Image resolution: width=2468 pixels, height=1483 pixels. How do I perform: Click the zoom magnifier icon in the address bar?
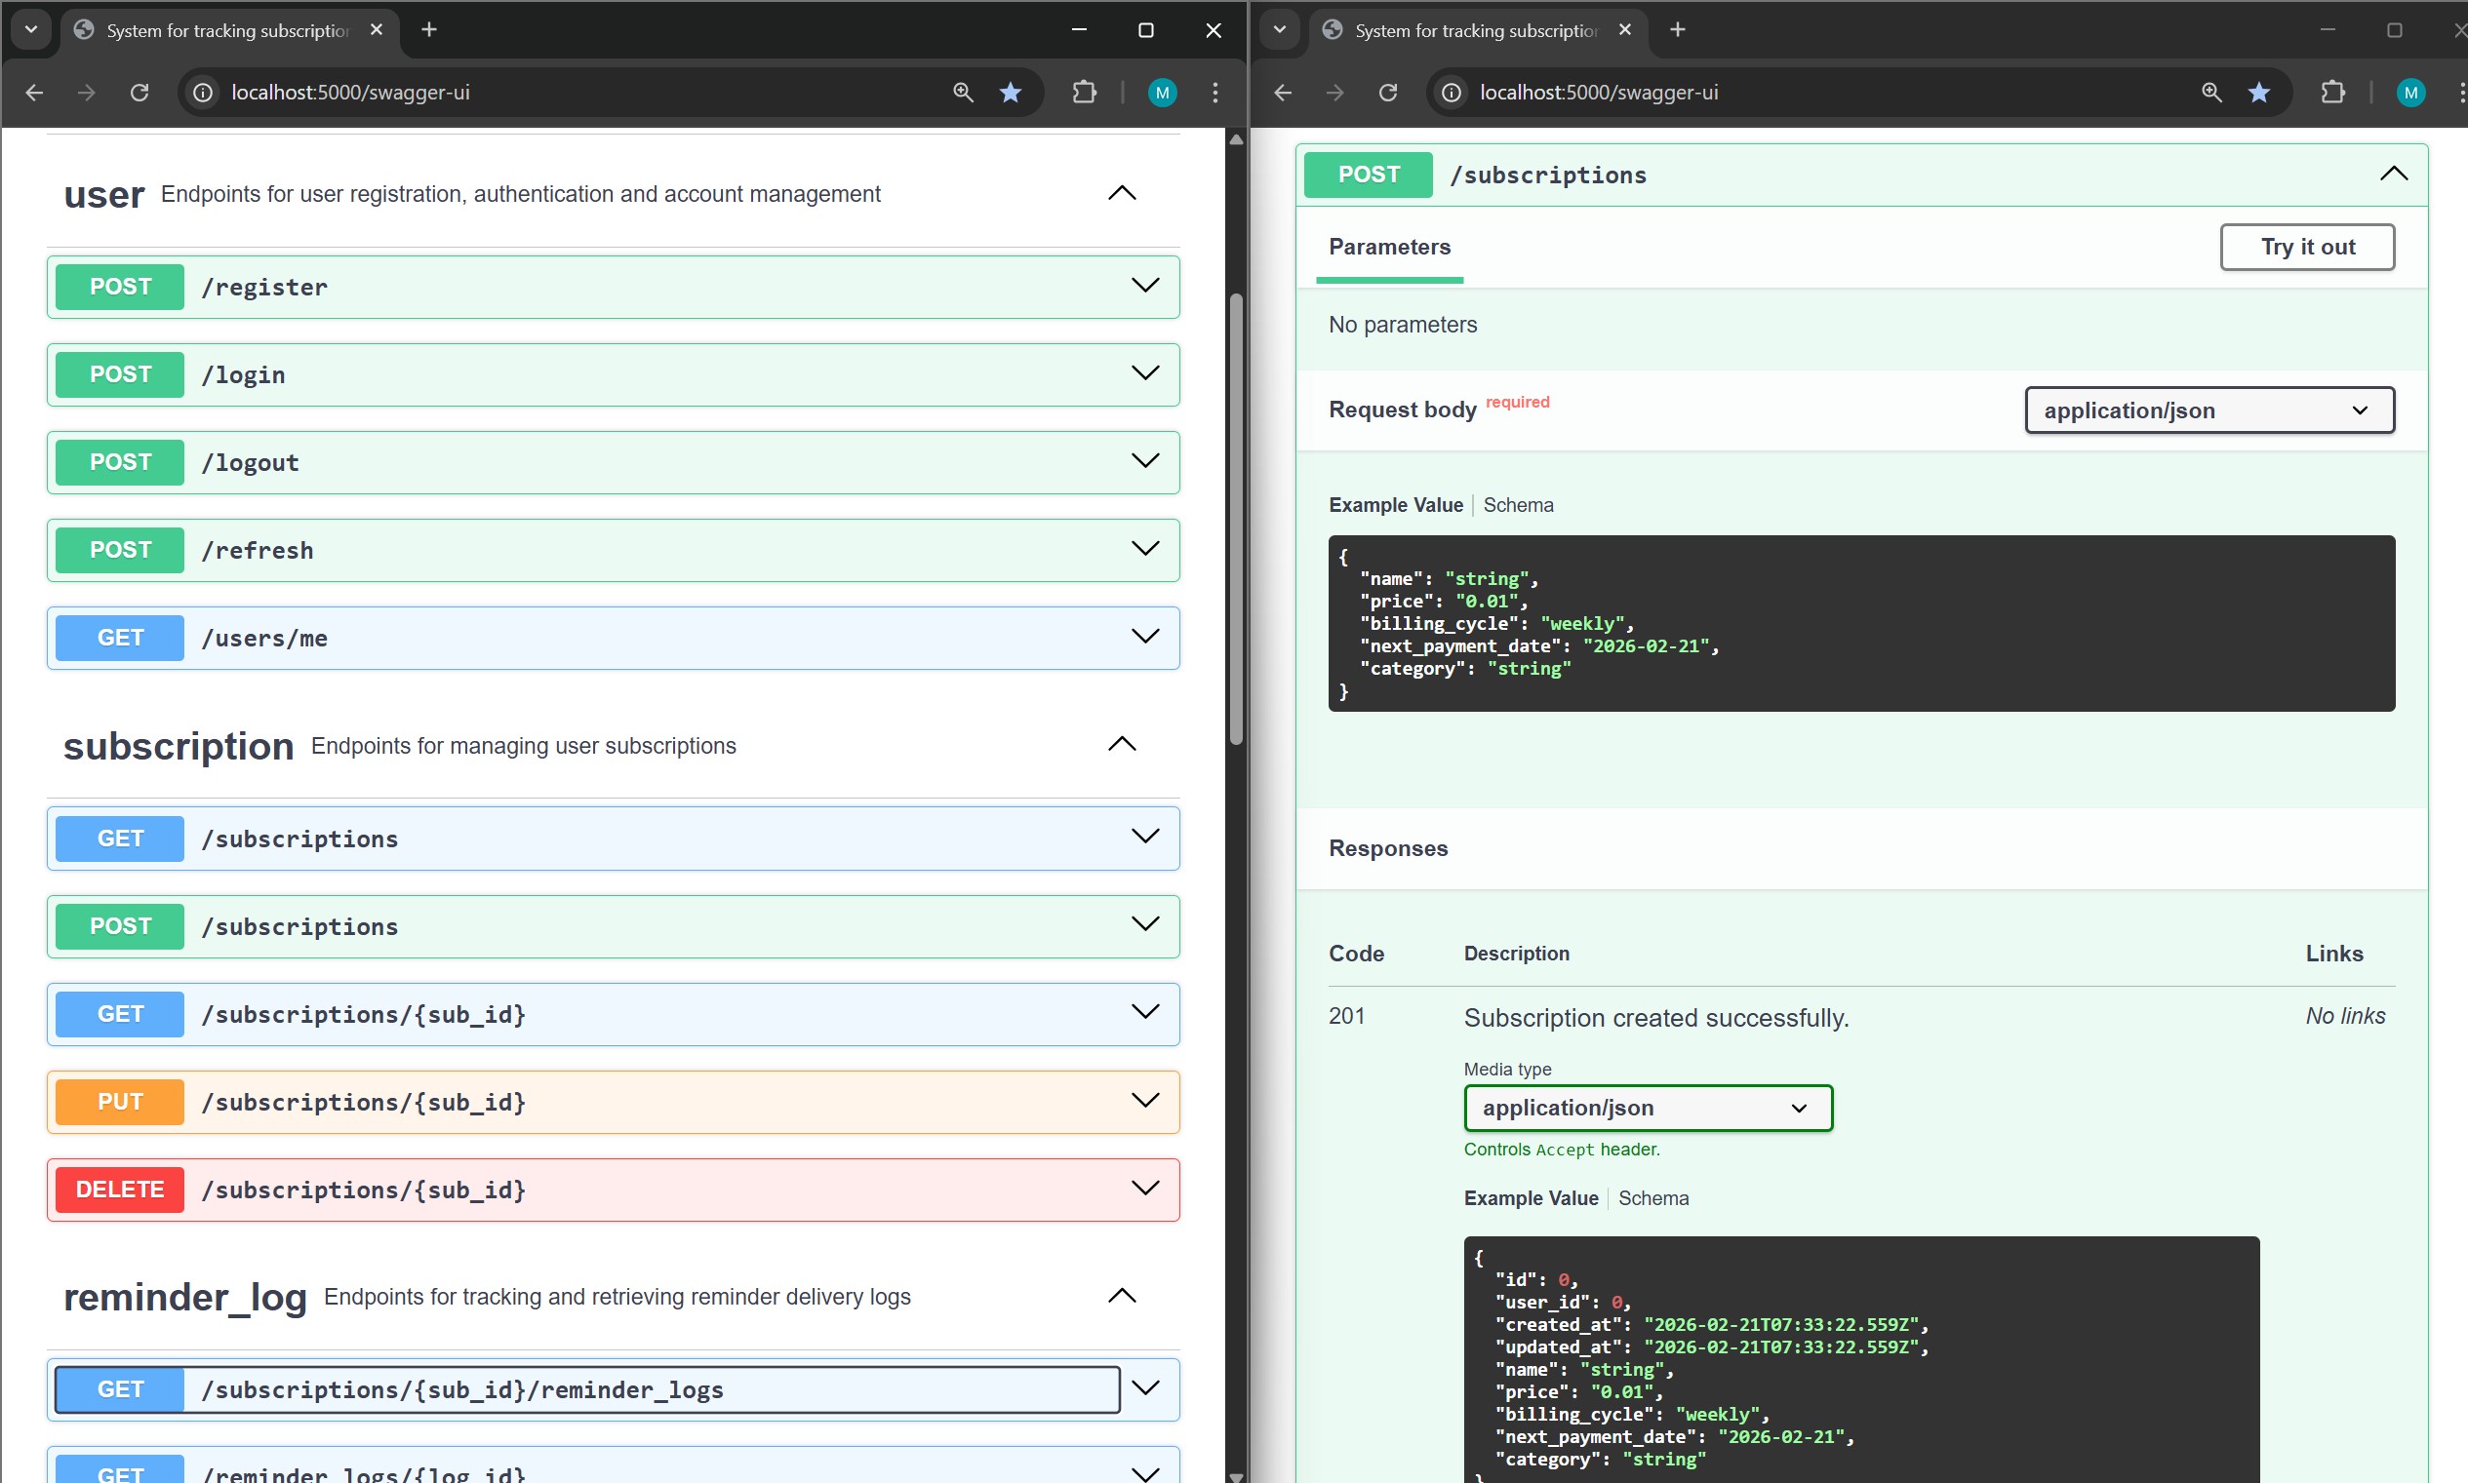[962, 92]
